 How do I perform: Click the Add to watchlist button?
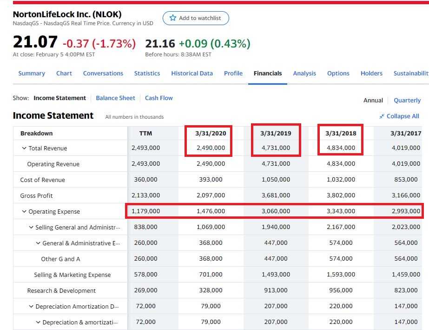click(196, 18)
